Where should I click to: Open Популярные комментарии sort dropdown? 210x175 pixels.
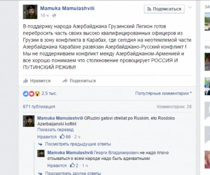tap(163, 93)
